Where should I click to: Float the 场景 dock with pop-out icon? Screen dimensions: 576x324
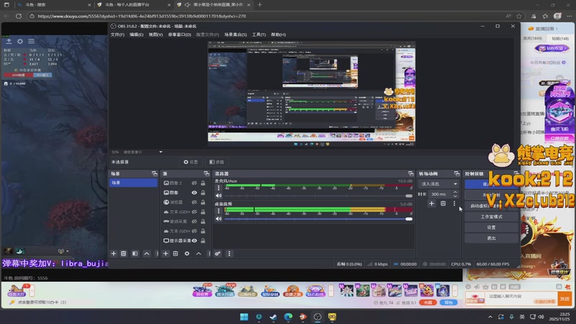click(154, 174)
